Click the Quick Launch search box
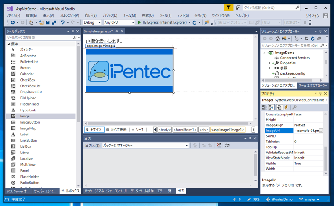The height and width of the screenshot is (206, 334). 272,7
